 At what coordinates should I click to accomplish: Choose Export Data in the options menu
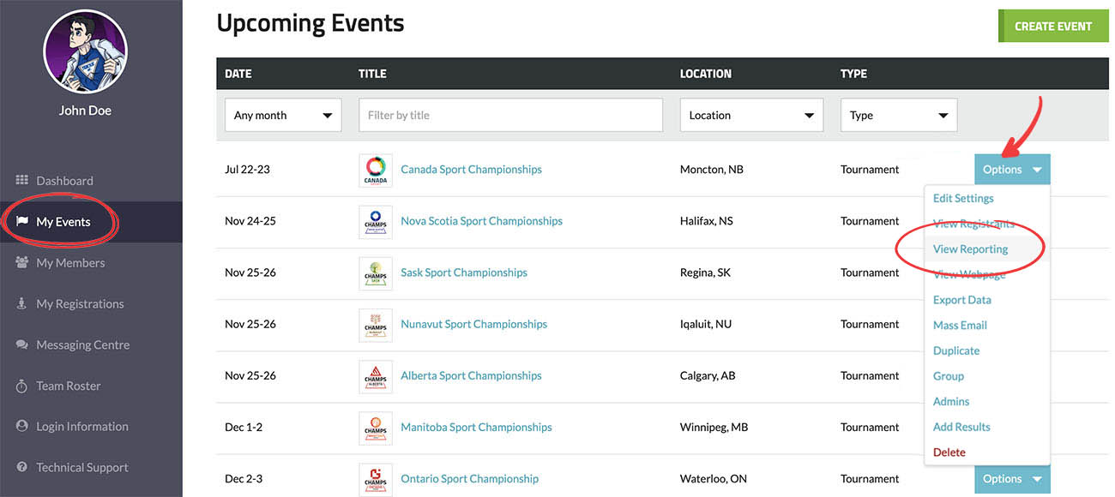(x=961, y=300)
